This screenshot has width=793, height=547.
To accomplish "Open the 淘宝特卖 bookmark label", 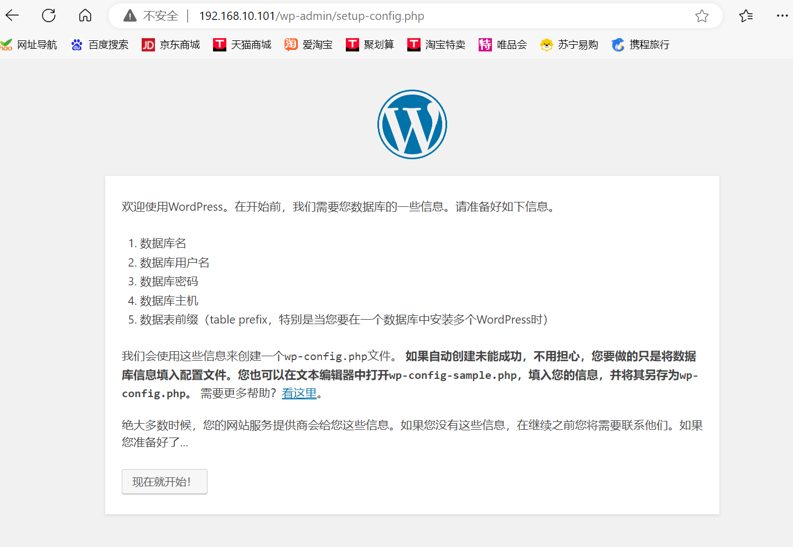I will pos(445,45).
